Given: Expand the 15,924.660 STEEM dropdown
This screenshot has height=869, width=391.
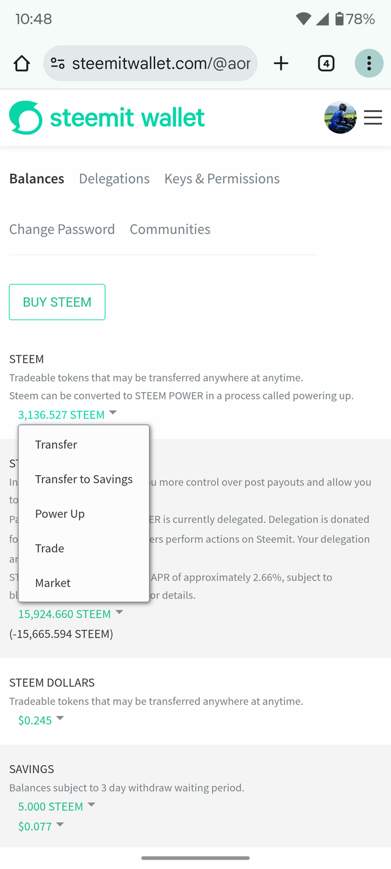Looking at the screenshot, I should pyautogui.click(x=70, y=614).
